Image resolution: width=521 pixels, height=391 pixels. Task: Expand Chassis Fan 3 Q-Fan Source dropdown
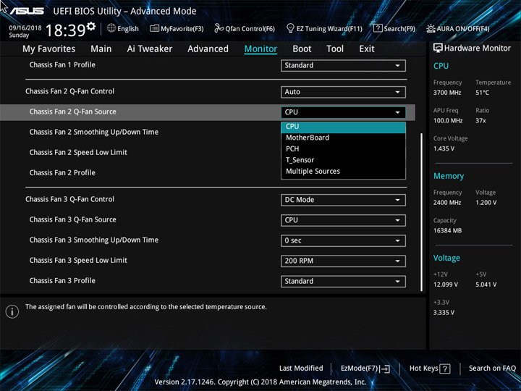(343, 220)
